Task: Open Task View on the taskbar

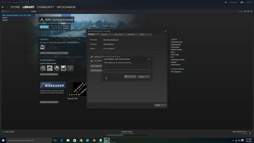Action: point(55,140)
